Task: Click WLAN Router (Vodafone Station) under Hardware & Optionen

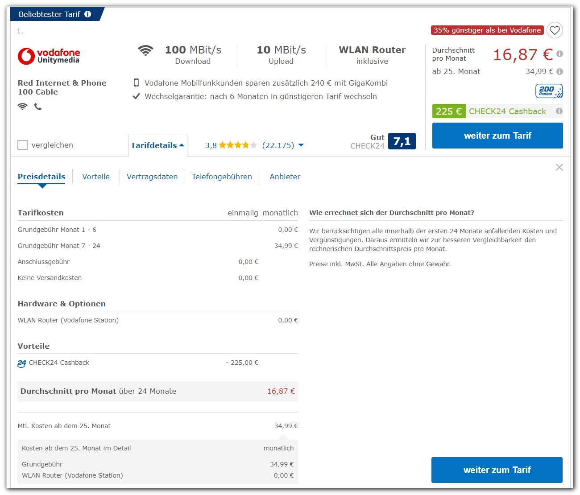Action: (68, 320)
